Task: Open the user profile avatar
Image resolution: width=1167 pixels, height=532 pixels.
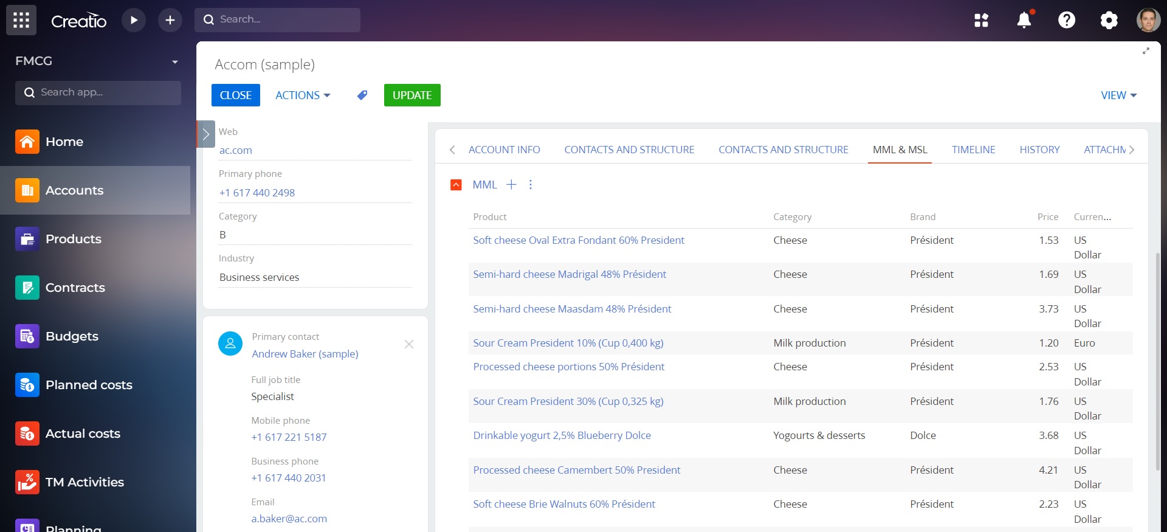Action: point(1148,20)
